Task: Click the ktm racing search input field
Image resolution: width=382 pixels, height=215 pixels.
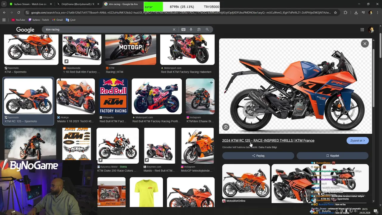Action: coord(107,30)
